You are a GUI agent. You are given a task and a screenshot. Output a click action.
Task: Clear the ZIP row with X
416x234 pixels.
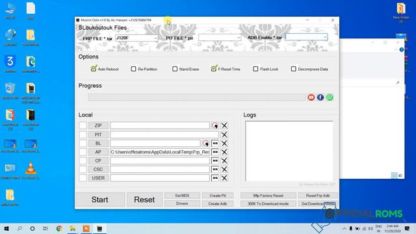(x=224, y=125)
